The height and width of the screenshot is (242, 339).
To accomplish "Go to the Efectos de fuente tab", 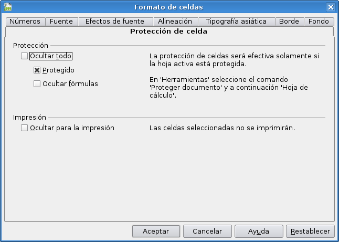I will [115, 22].
